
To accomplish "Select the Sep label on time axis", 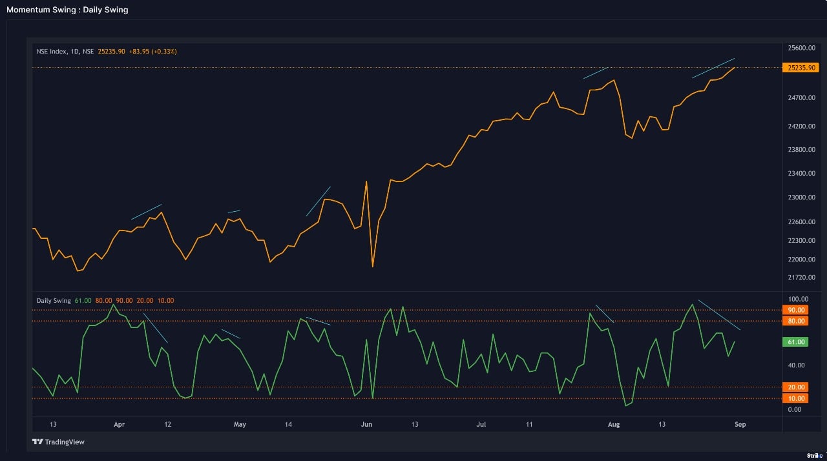I will point(740,424).
